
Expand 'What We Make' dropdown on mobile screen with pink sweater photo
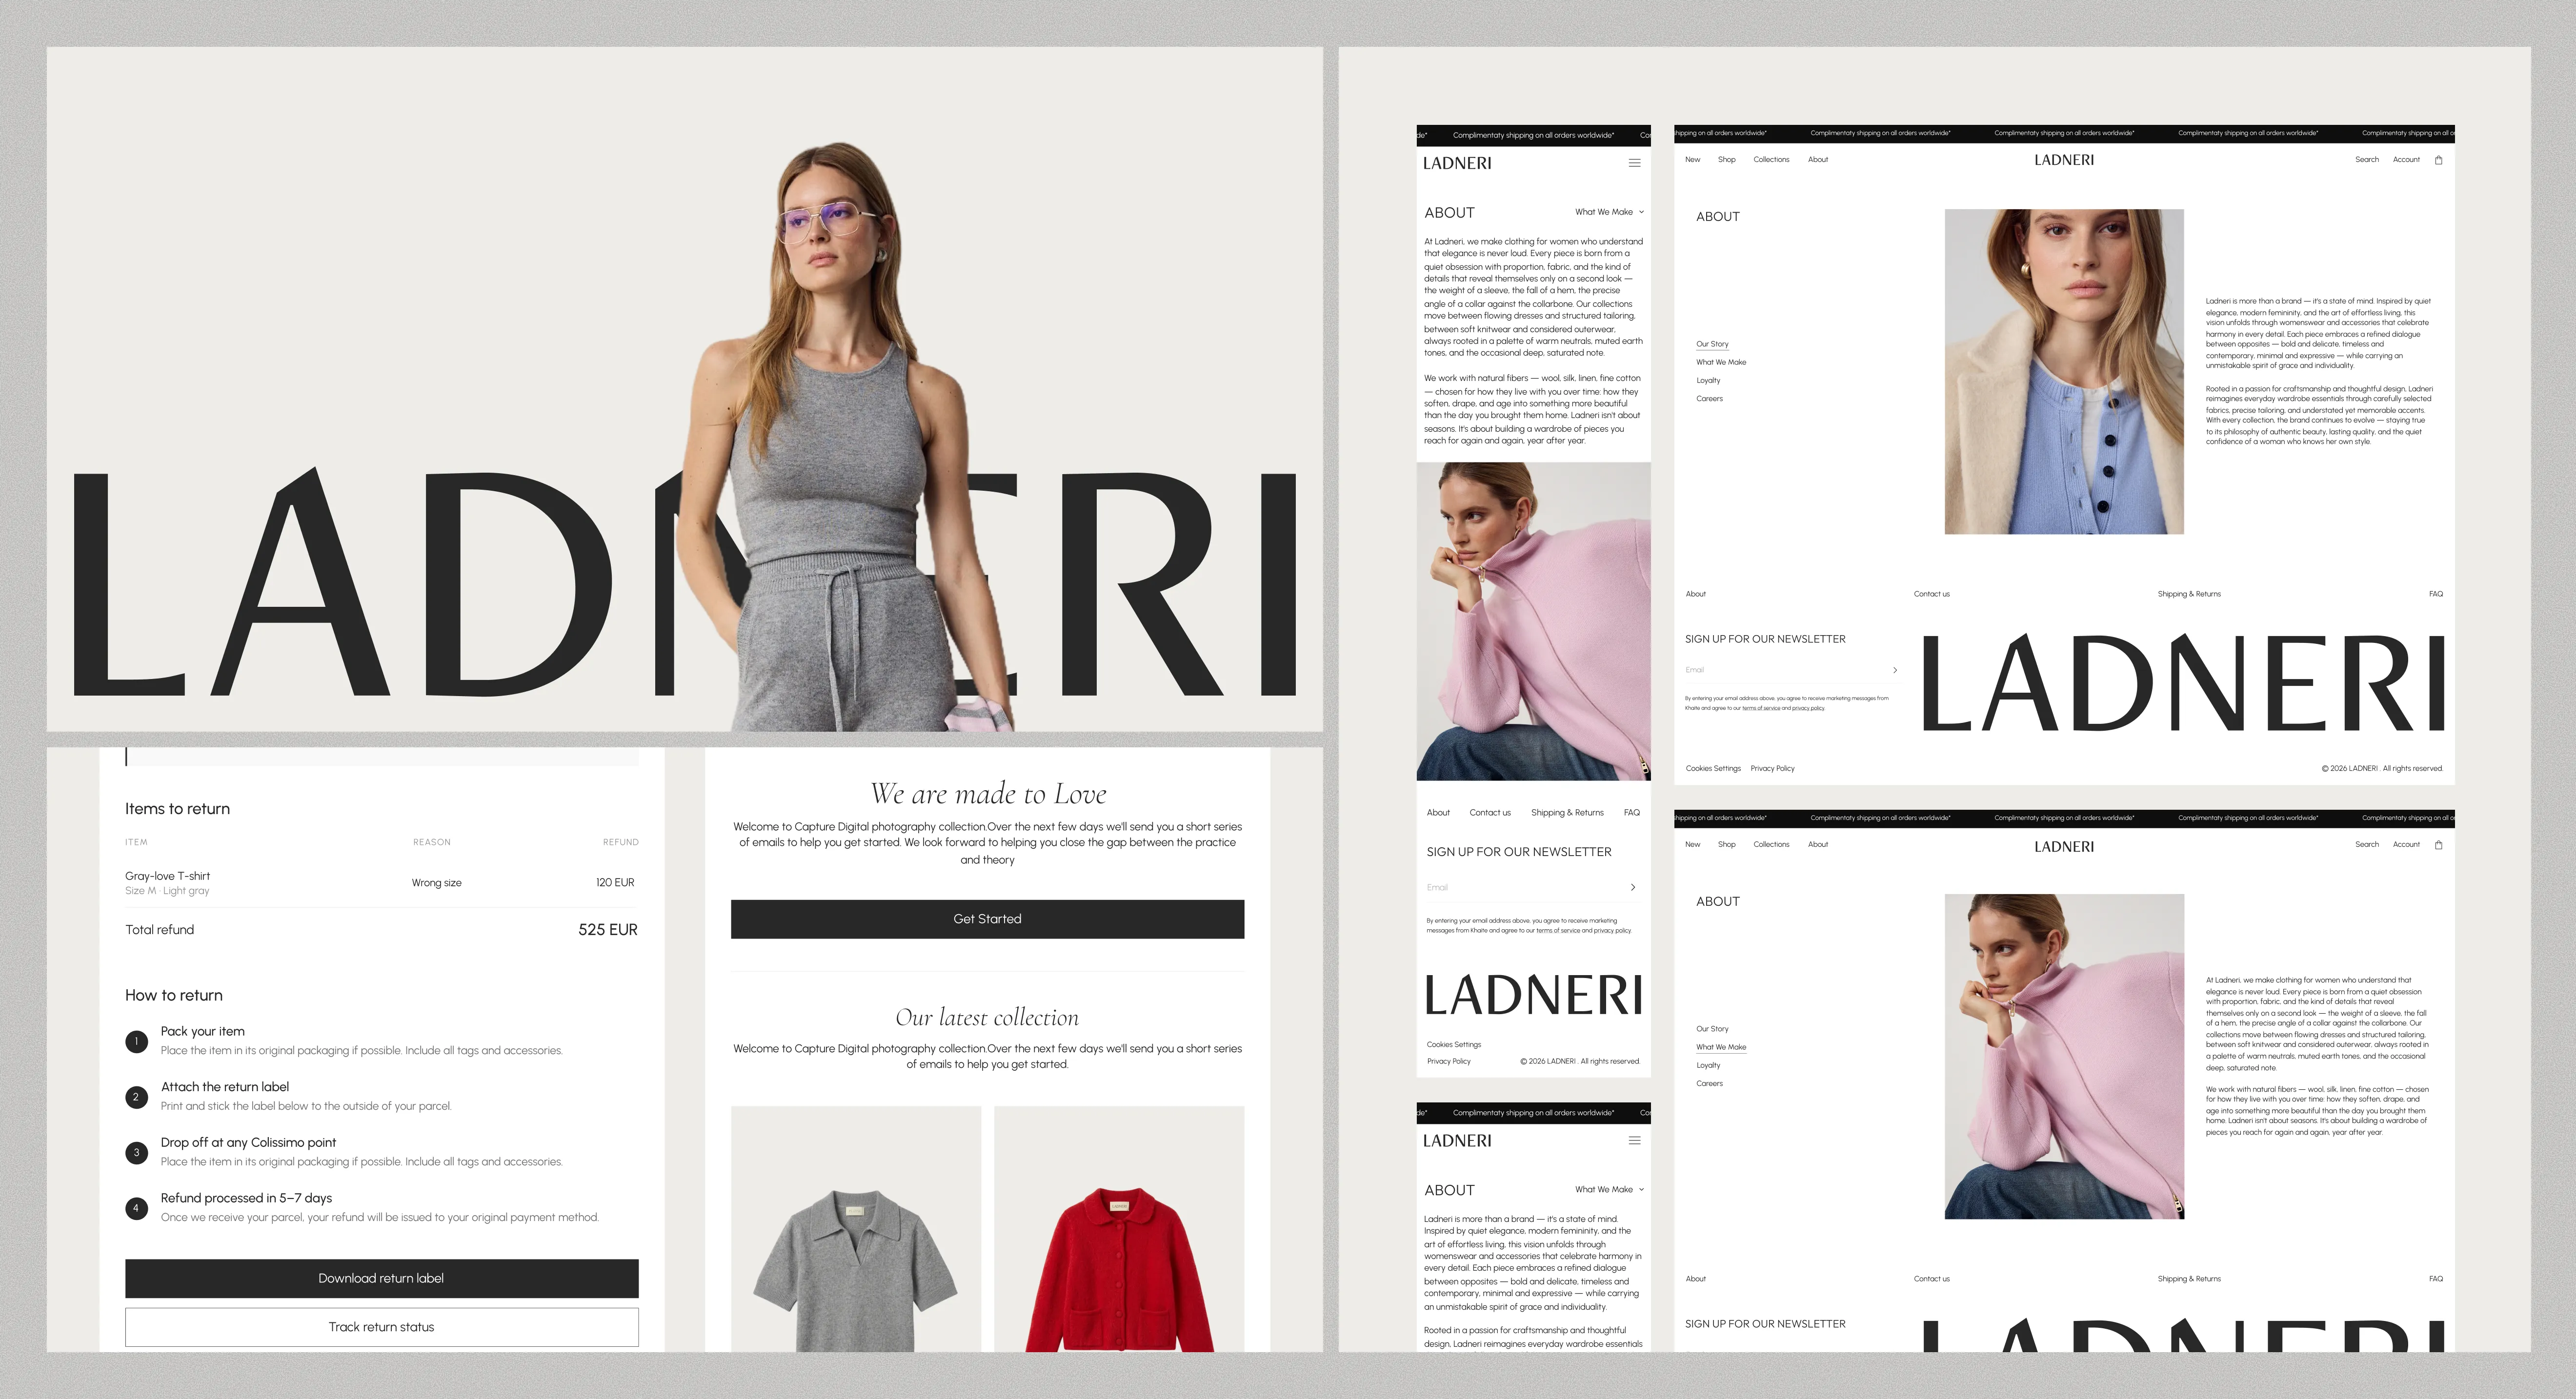tap(1609, 212)
